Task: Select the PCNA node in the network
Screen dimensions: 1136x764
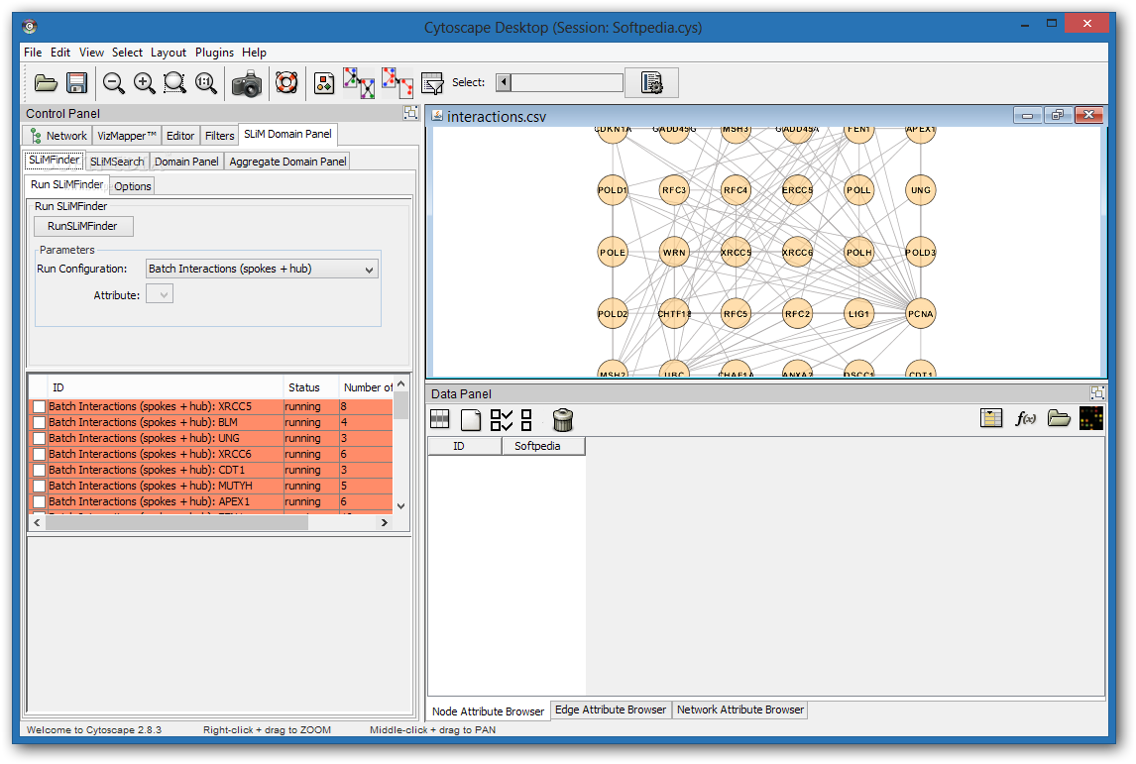Action: click(920, 313)
